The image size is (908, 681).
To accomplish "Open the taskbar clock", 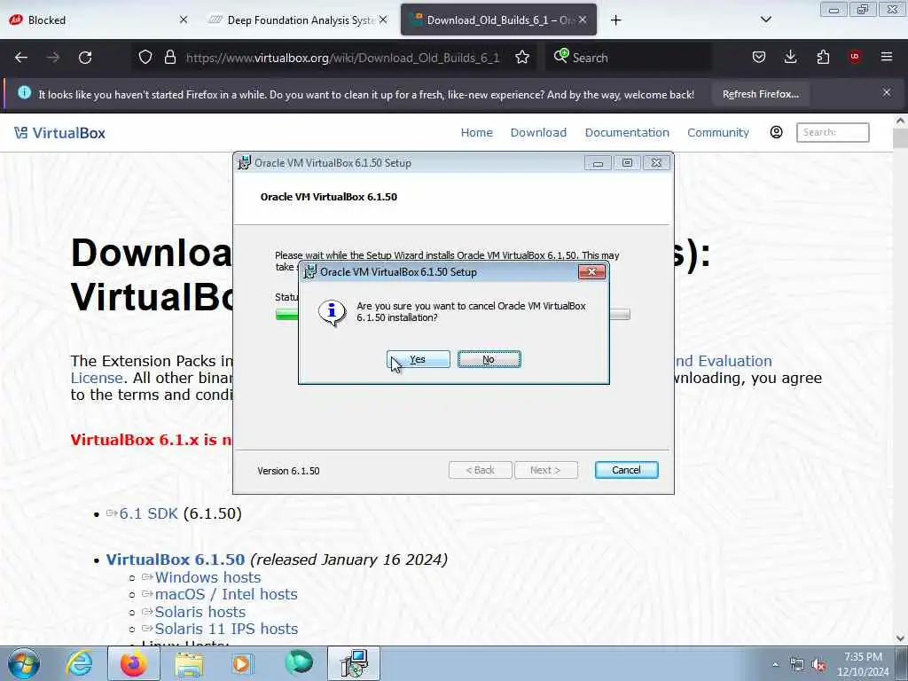I will 863,664.
